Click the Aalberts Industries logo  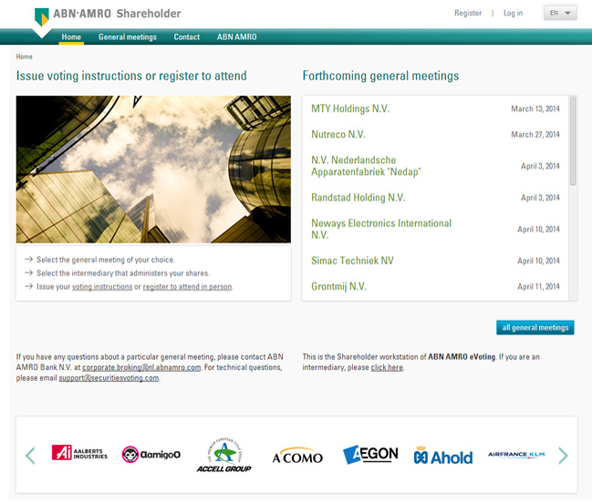tap(79, 452)
